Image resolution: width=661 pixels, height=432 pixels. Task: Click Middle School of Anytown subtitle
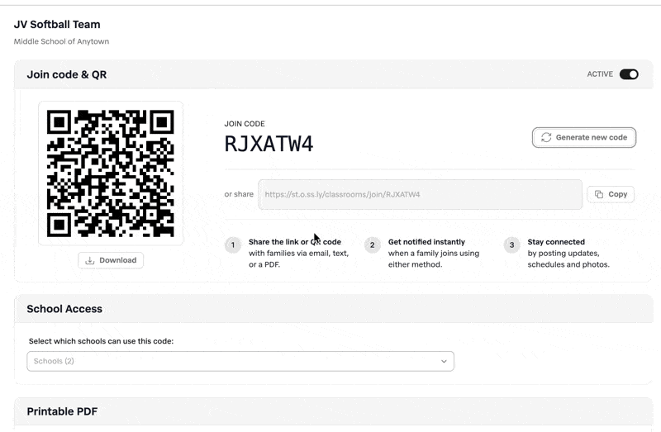coord(61,41)
